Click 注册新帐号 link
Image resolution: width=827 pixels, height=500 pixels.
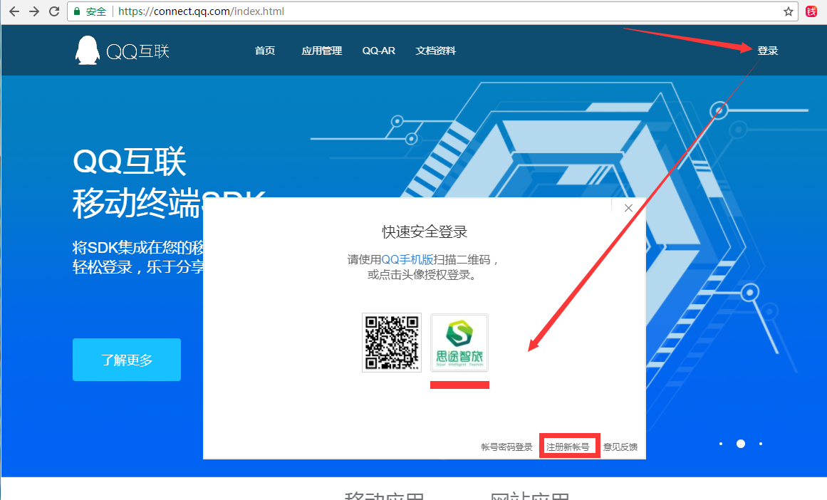tap(568, 447)
